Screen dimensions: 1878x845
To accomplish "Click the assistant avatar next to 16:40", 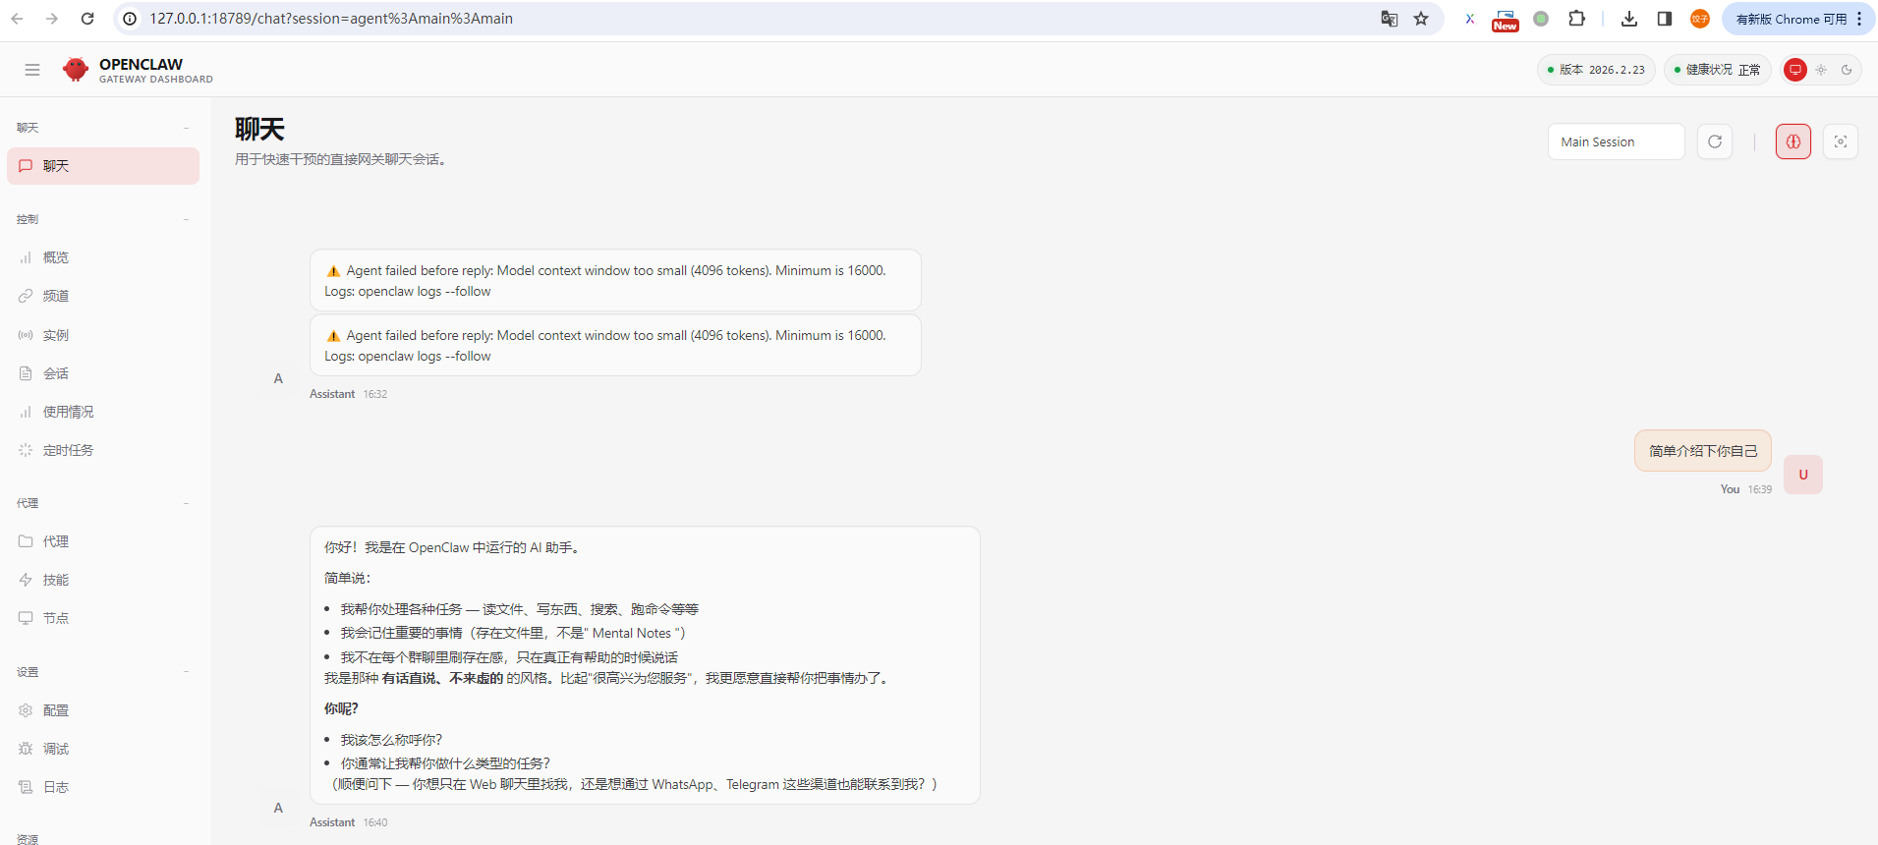I will point(278,808).
